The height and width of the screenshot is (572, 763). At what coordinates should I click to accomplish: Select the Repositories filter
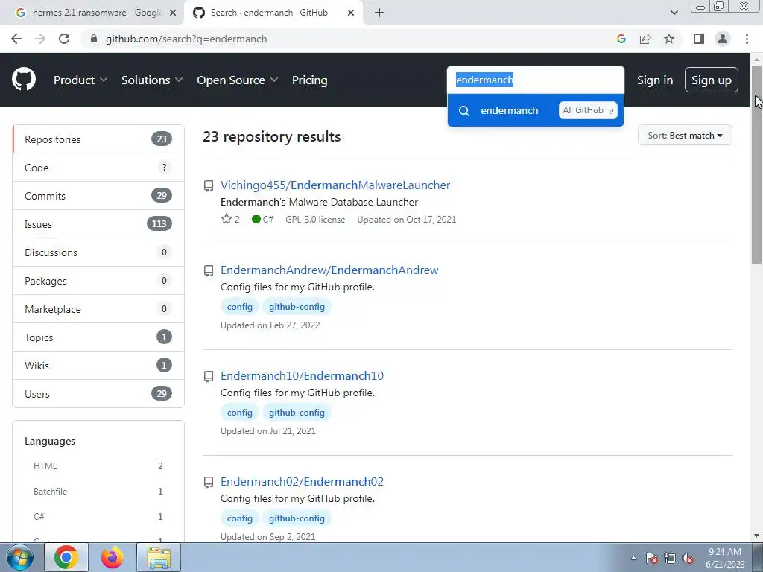click(x=98, y=139)
